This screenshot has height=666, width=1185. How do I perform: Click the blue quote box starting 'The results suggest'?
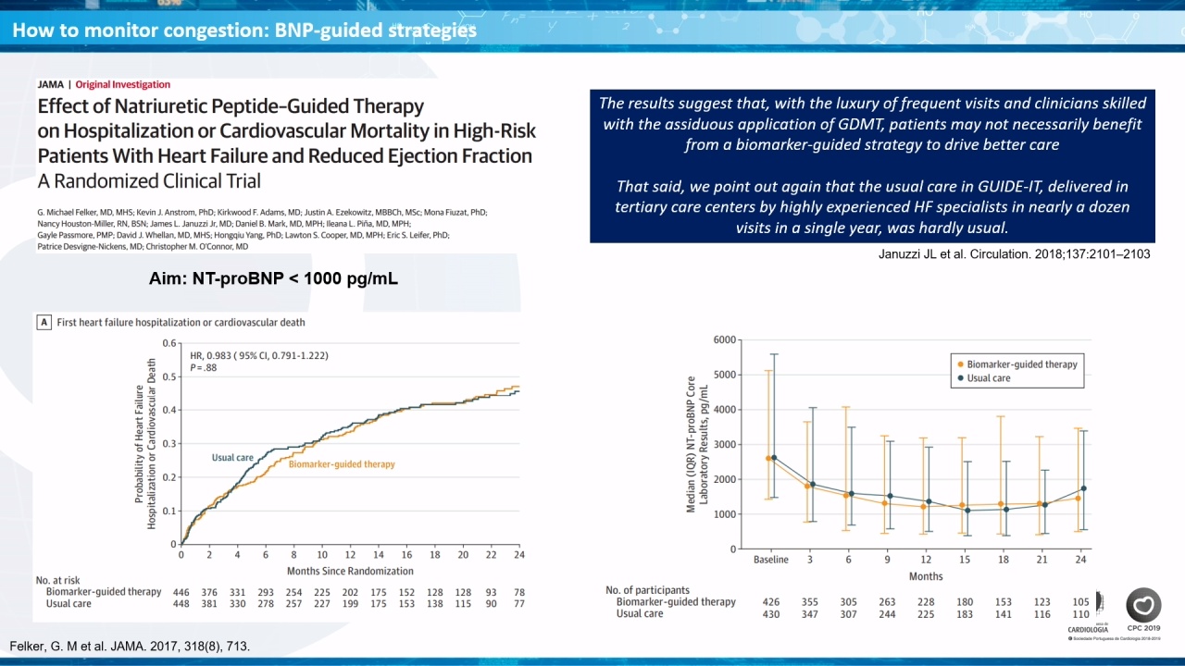tap(872, 166)
